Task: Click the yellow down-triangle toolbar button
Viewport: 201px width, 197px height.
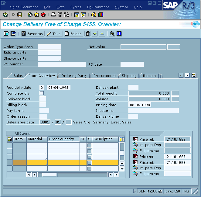Action: (x=95, y=34)
